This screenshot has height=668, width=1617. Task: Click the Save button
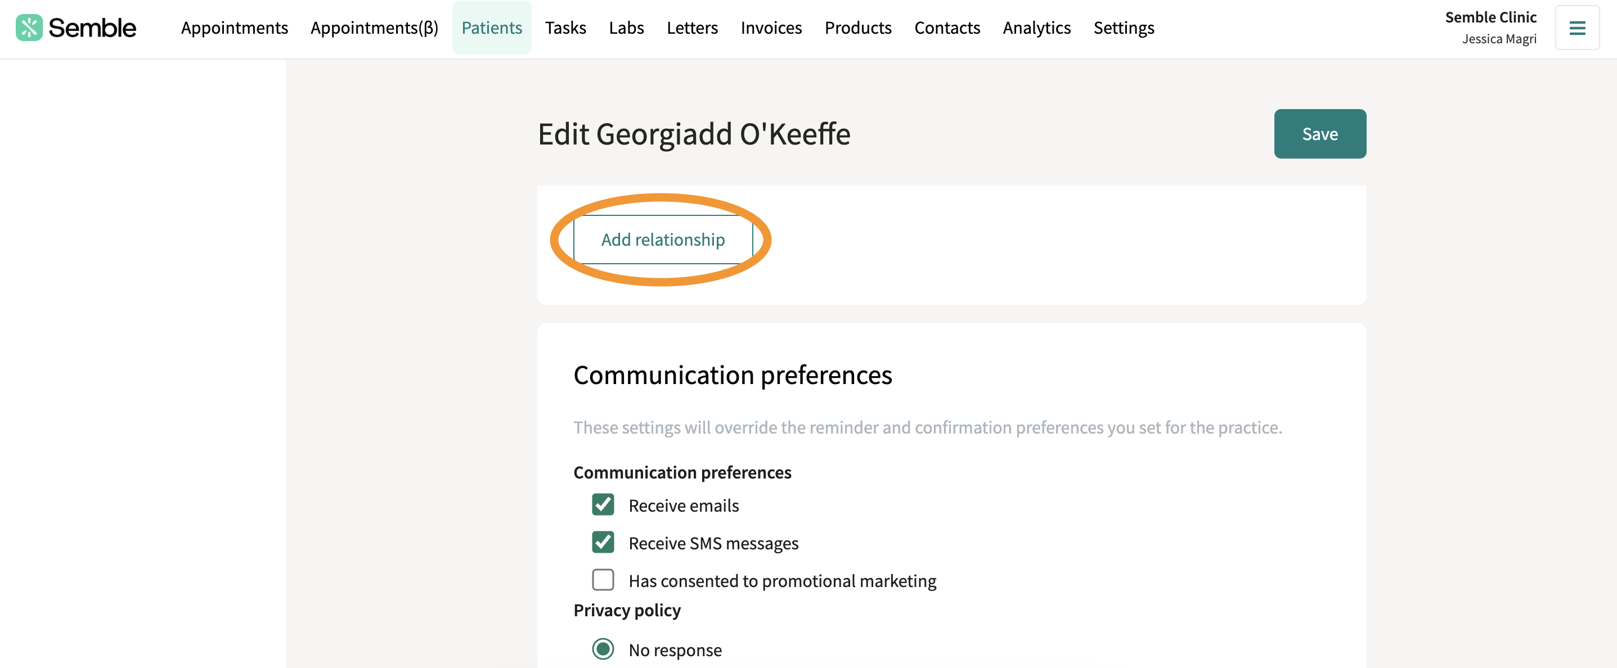click(1319, 134)
